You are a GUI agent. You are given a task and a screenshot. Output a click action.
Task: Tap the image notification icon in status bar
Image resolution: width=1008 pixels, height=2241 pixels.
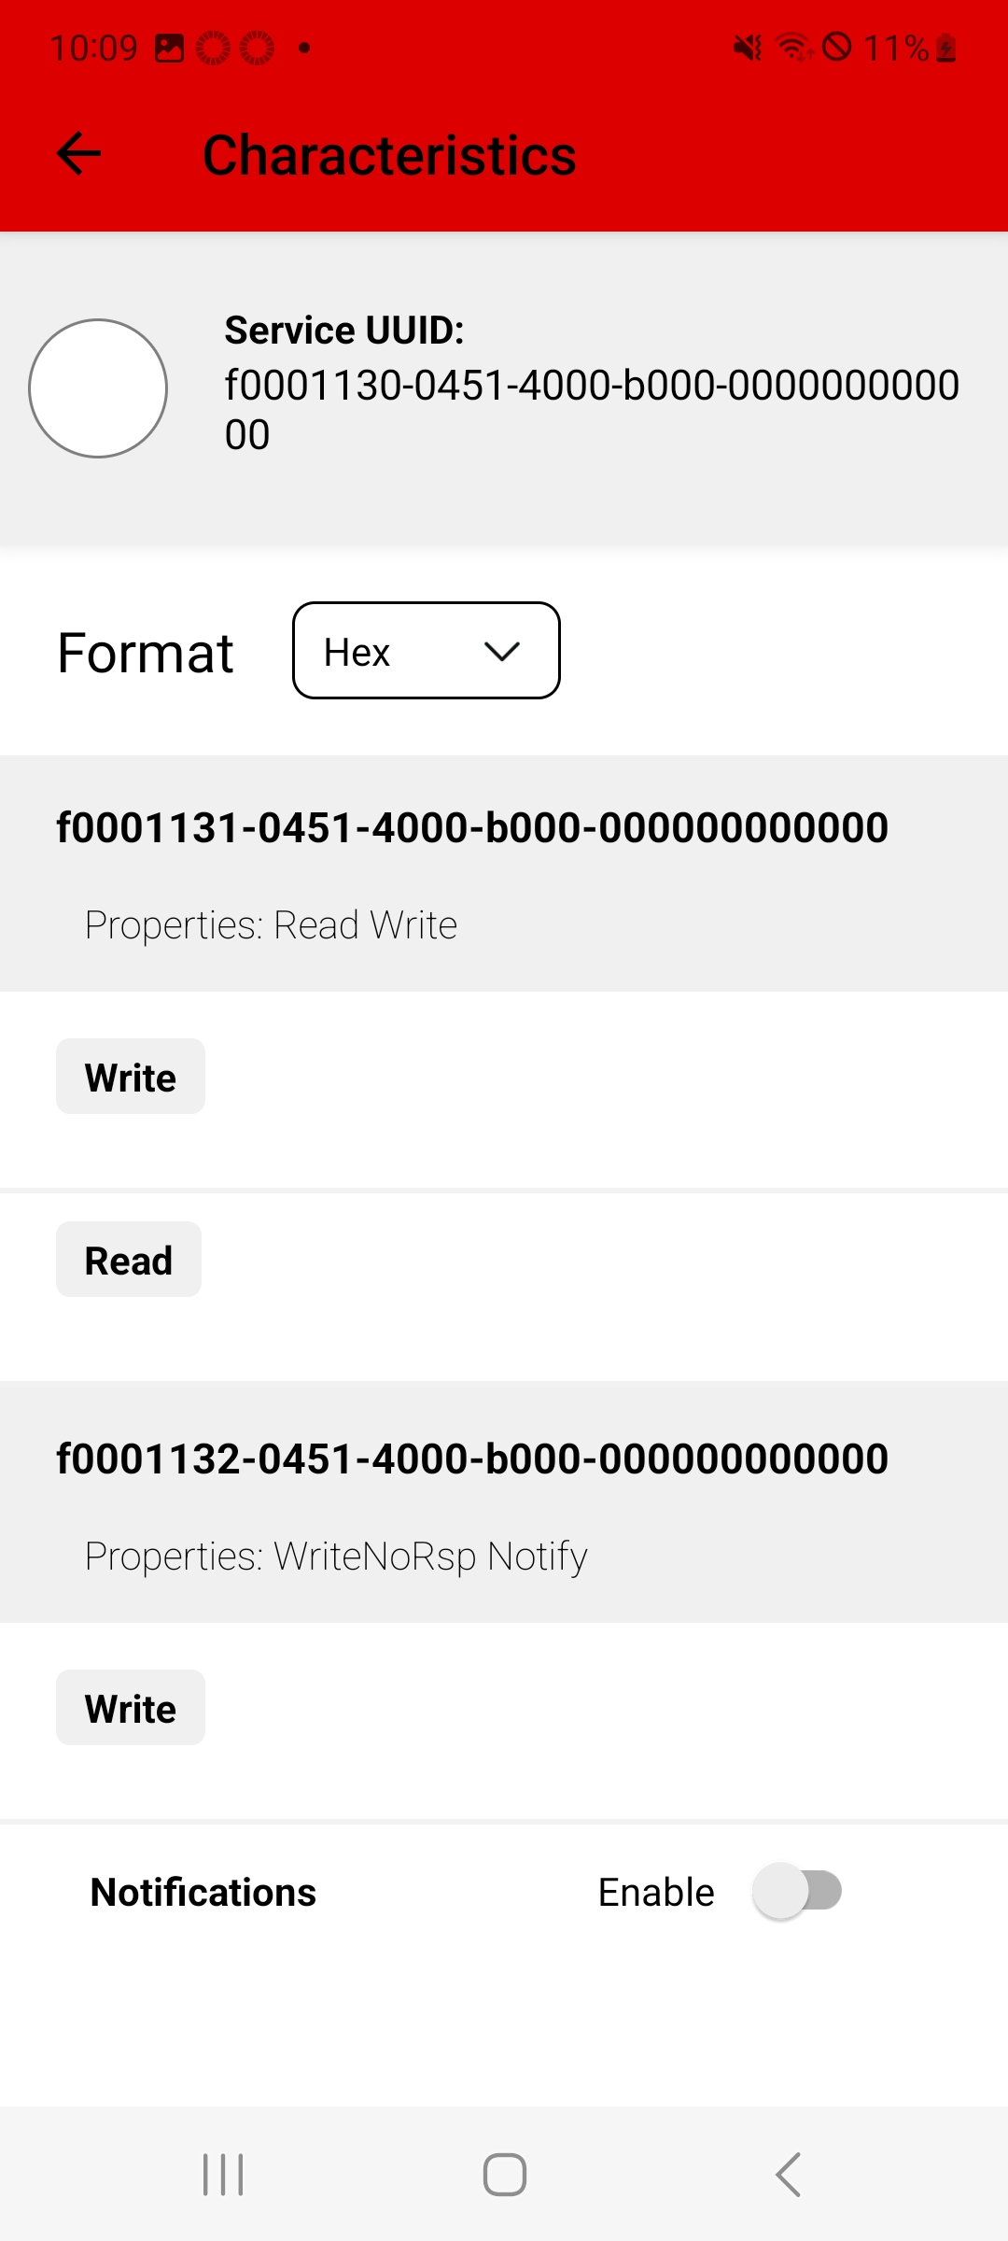(169, 48)
